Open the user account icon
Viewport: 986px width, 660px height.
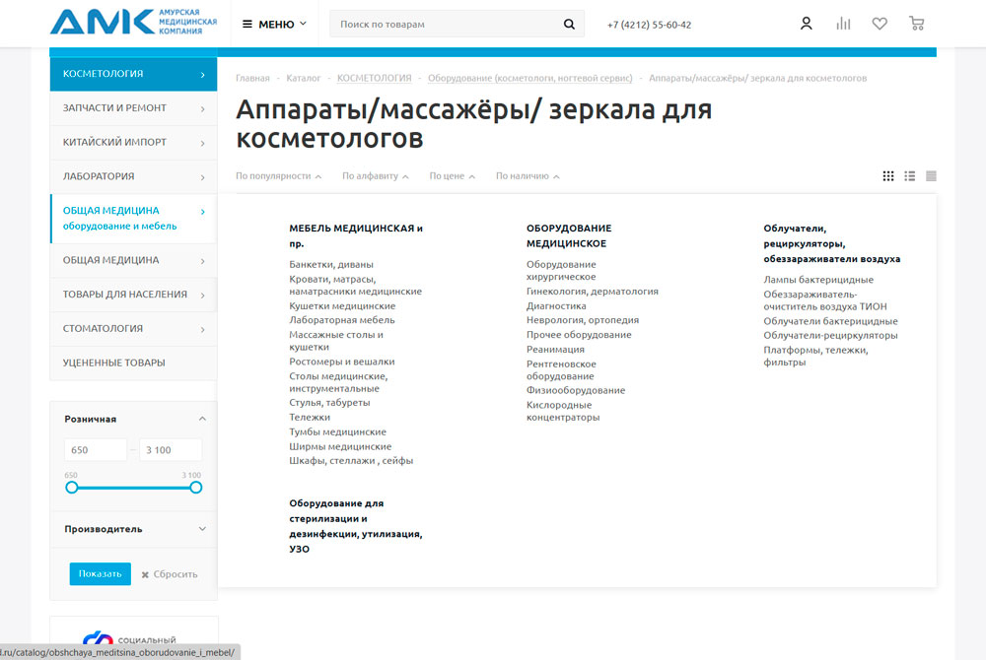tap(806, 24)
